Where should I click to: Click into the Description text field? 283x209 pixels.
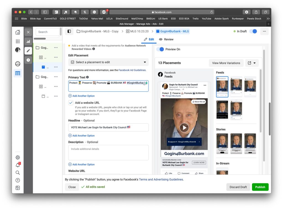[108, 153]
